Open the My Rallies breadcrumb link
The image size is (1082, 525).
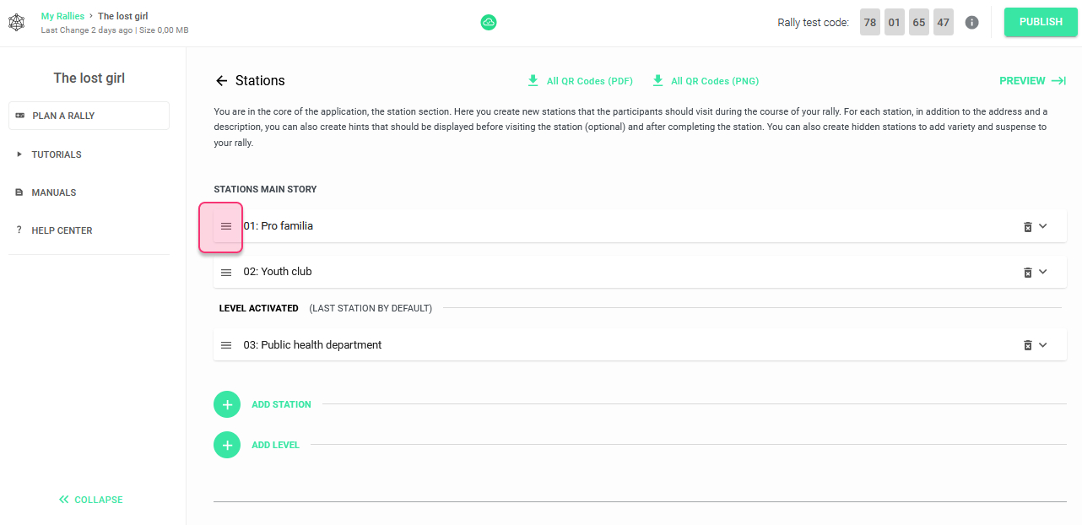[62, 16]
